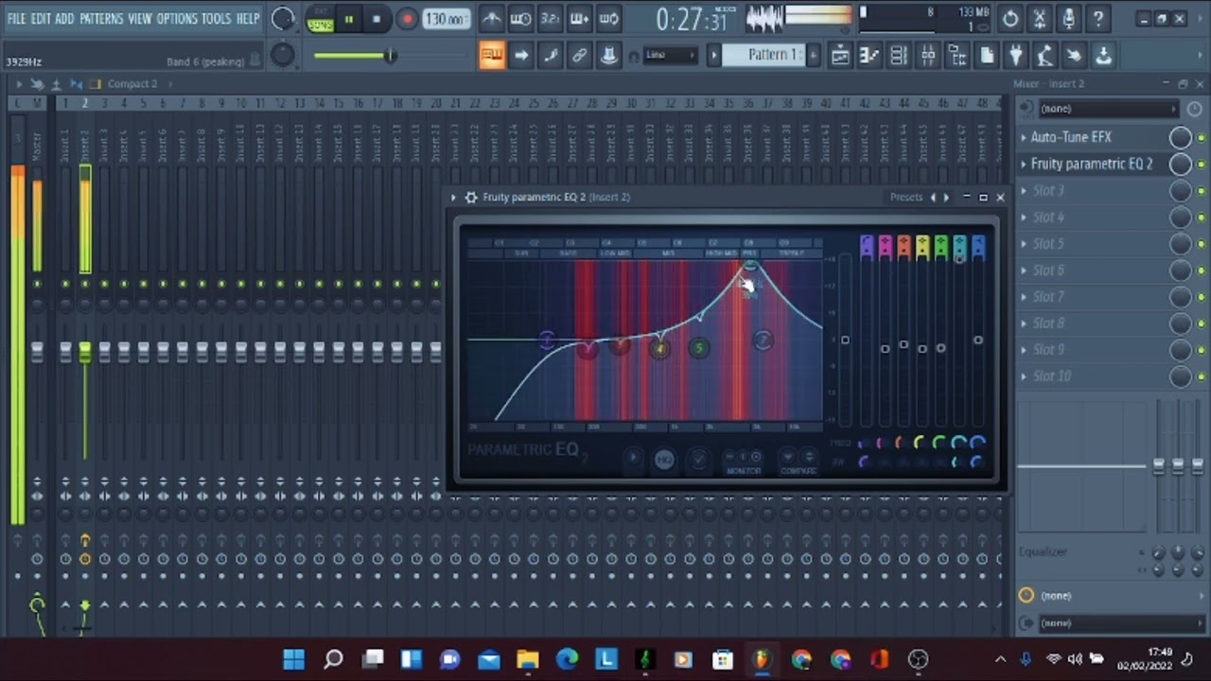Open the Compact 2 mixer layout dropdown

coord(132,84)
